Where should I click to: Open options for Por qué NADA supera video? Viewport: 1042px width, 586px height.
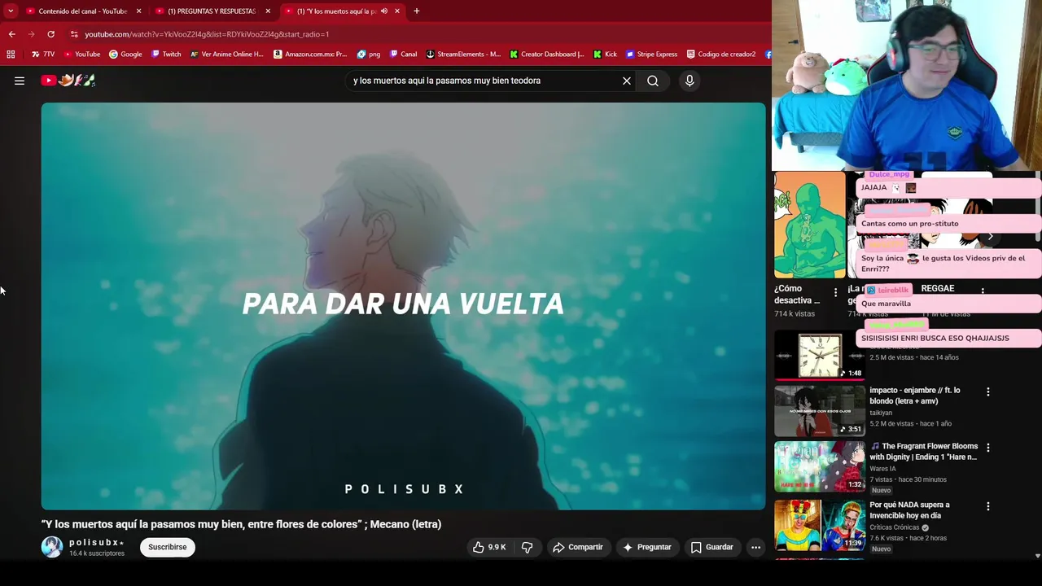[x=988, y=506]
